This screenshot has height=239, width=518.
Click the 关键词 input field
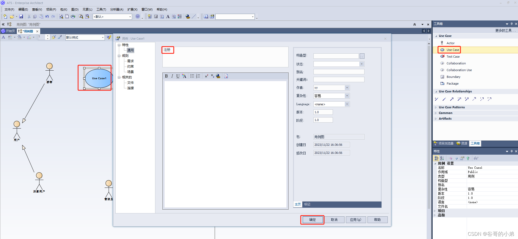point(339,80)
